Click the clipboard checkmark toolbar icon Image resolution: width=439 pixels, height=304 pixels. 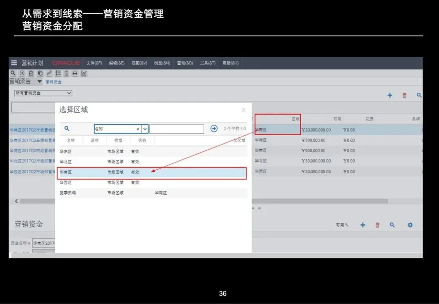pyautogui.click(x=31, y=73)
